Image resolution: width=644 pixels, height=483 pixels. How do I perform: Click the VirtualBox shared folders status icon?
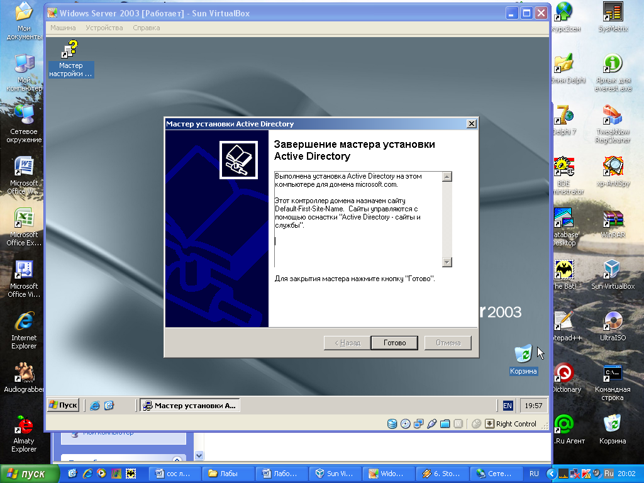445,424
